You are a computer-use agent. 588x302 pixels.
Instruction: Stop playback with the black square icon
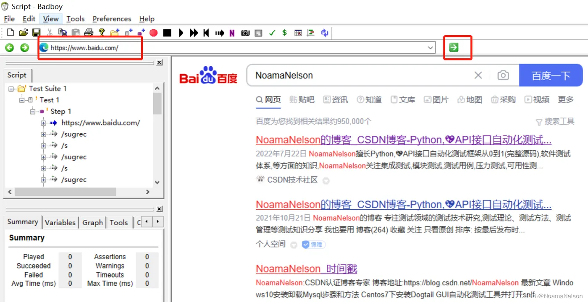(x=167, y=33)
